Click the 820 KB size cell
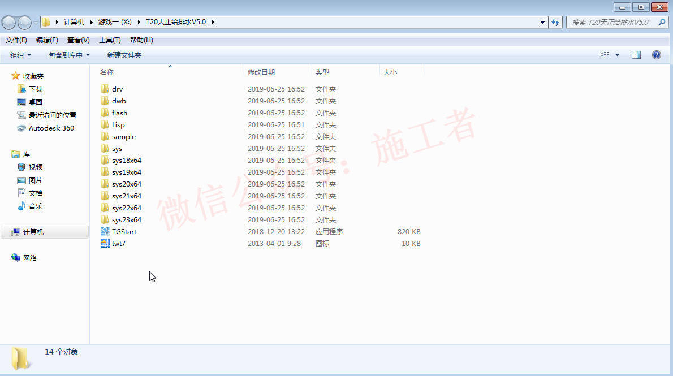Image resolution: width=673 pixels, height=376 pixels. click(x=409, y=232)
